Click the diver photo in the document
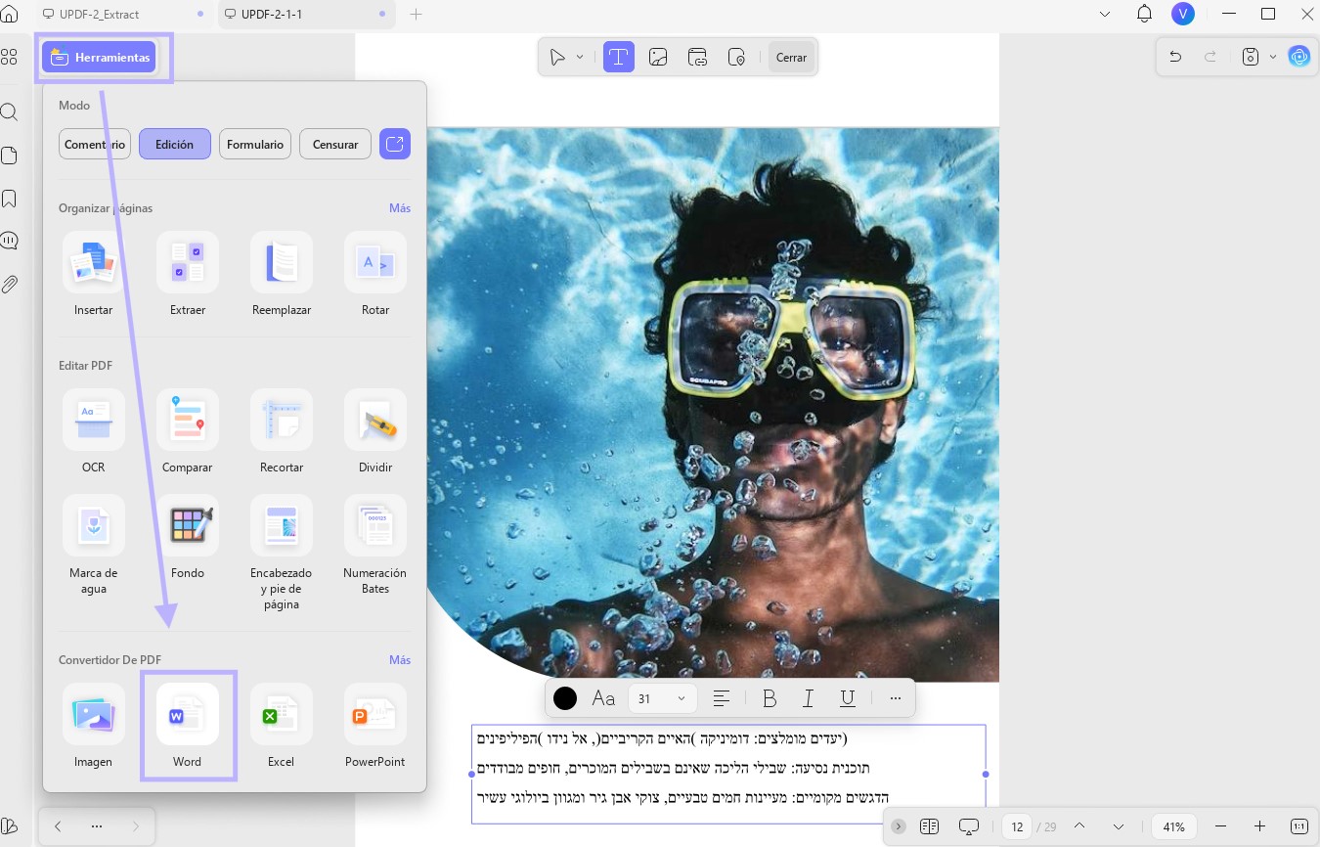 pyautogui.click(x=713, y=404)
